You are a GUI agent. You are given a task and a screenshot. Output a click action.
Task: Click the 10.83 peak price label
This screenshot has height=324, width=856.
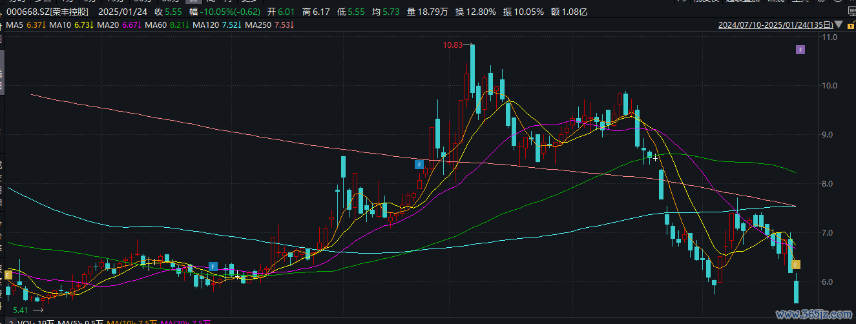[x=453, y=45]
